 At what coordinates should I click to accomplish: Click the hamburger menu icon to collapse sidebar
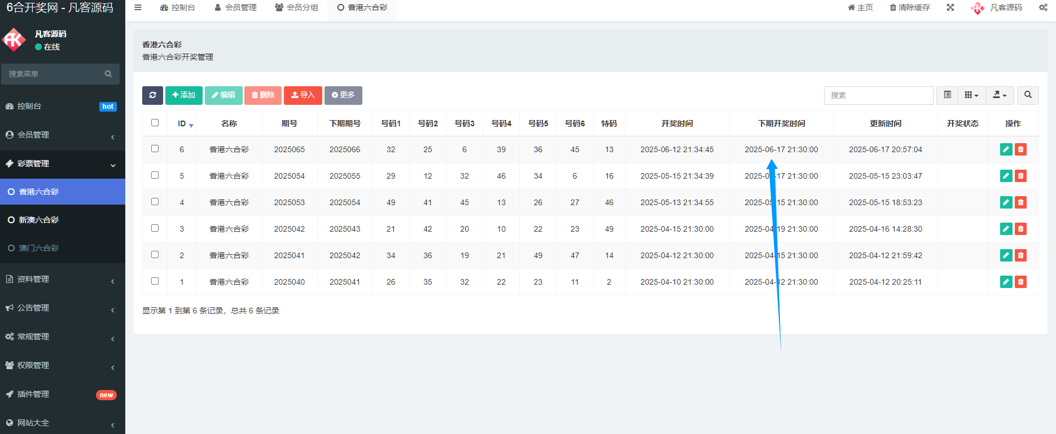tap(138, 8)
